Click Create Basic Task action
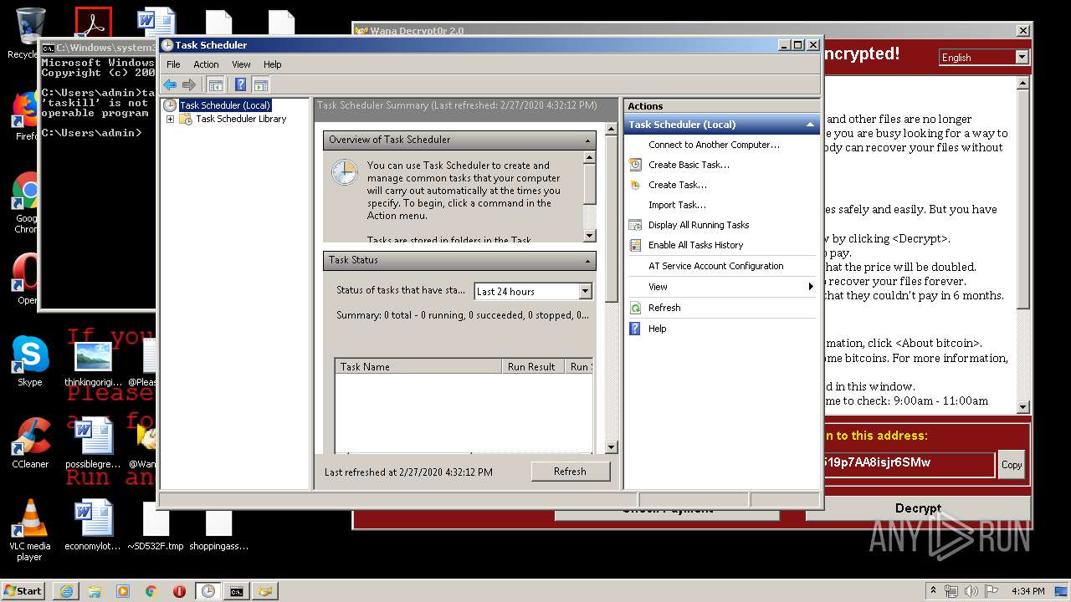The width and height of the screenshot is (1071, 602). click(x=689, y=165)
